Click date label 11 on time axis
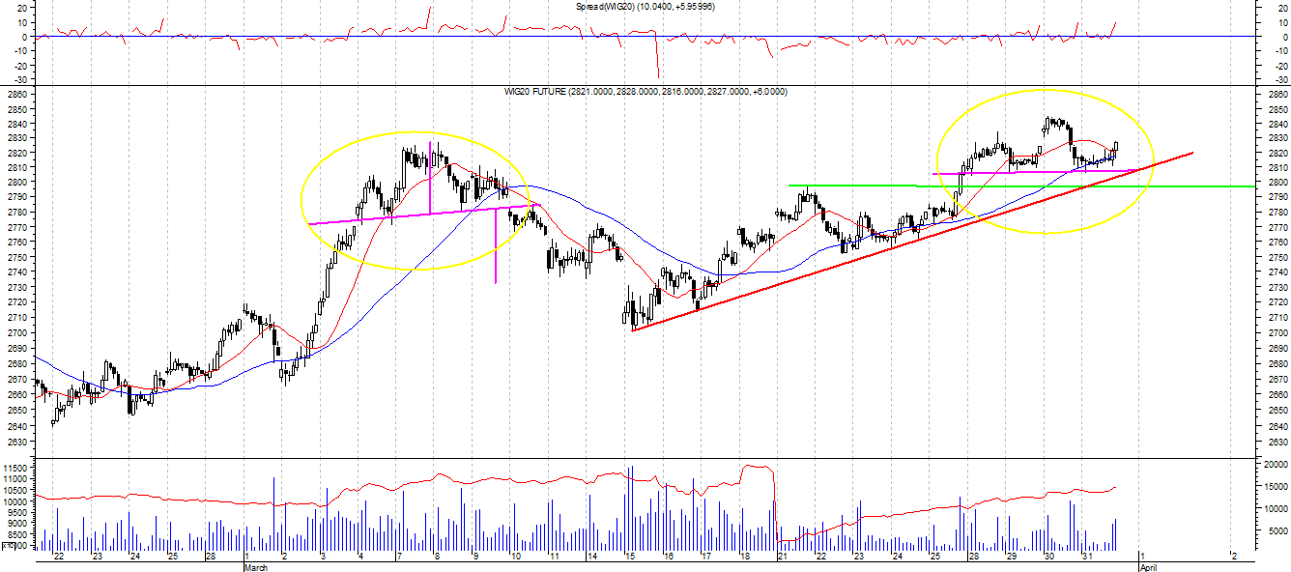1291x572 pixels. [x=554, y=557]
